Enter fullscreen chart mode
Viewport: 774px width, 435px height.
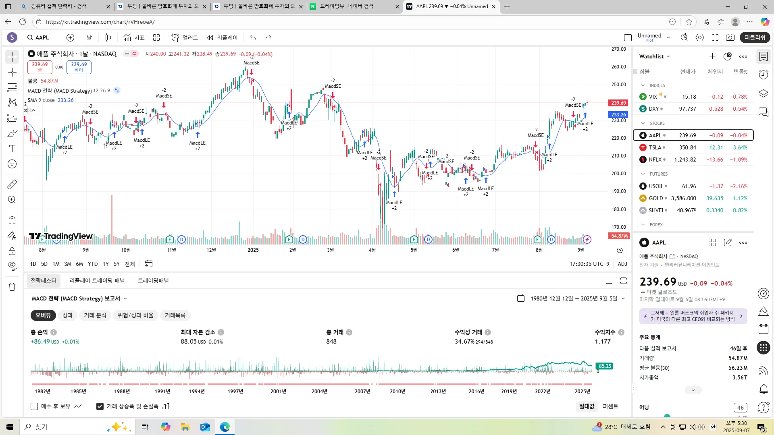pyautogui.click(x=715, y=37)
